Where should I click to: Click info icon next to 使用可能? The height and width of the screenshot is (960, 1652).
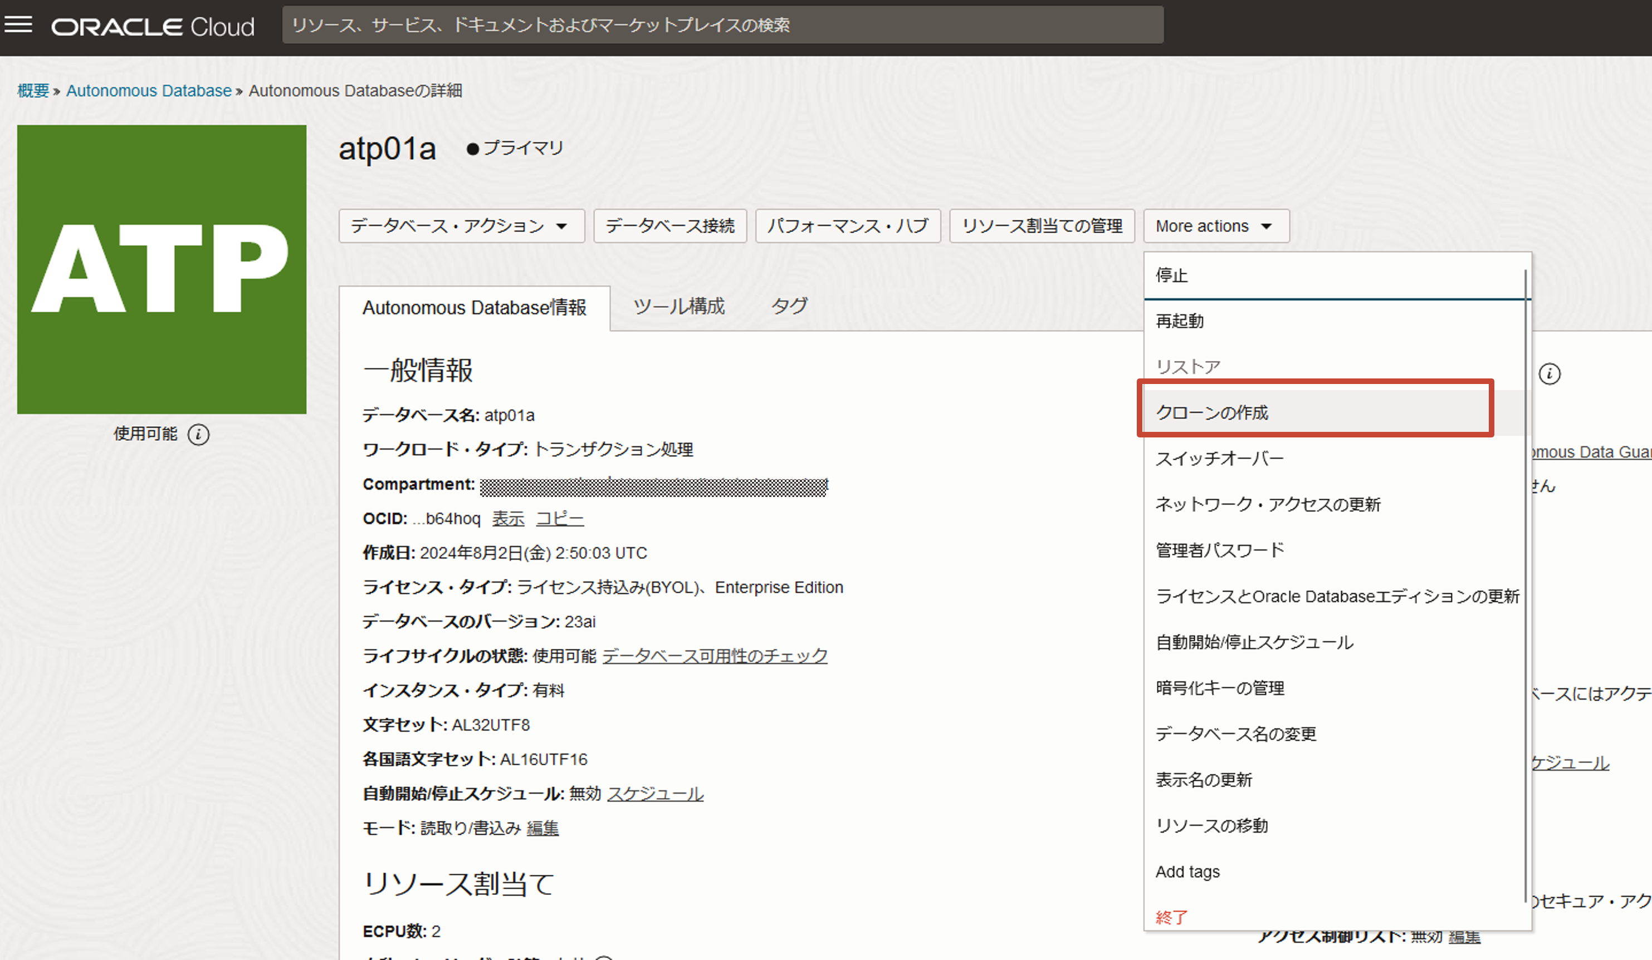pos(199,434)
